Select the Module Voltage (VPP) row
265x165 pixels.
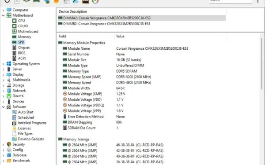coord(142,111)
